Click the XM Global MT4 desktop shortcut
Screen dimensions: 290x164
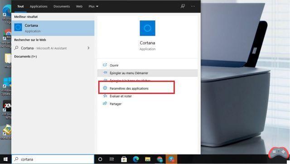tap(7, 110)
